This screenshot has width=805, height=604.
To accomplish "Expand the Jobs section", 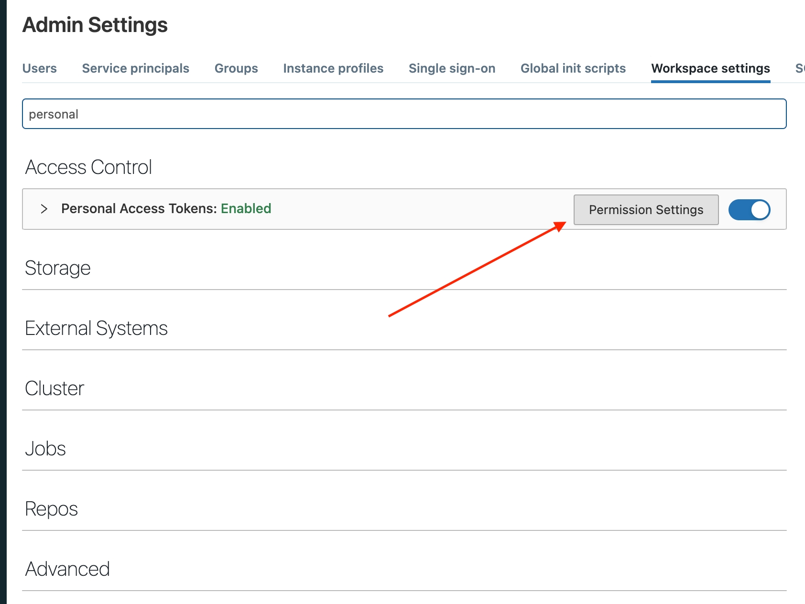I will (x=45, y=449).
